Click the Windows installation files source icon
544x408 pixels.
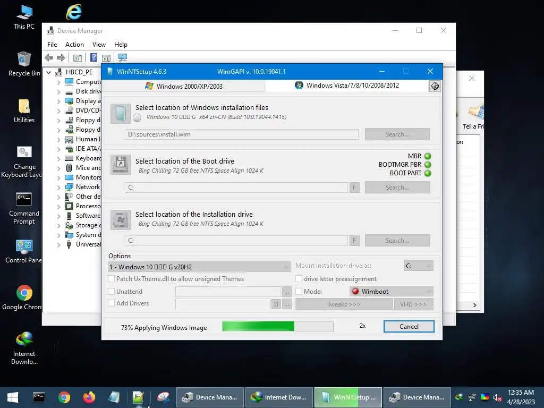121,114
